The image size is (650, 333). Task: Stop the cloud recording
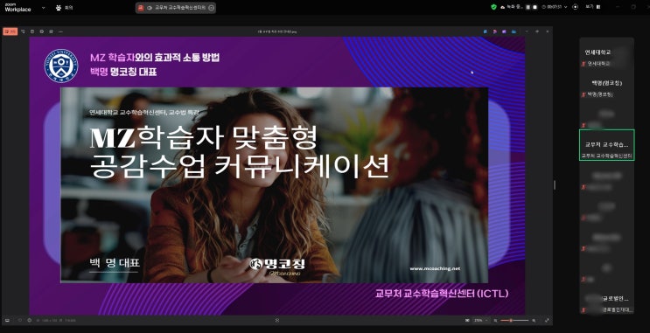[x=535, y=7]
